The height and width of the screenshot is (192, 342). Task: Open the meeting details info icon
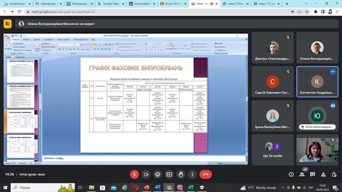tap(291, 174)
